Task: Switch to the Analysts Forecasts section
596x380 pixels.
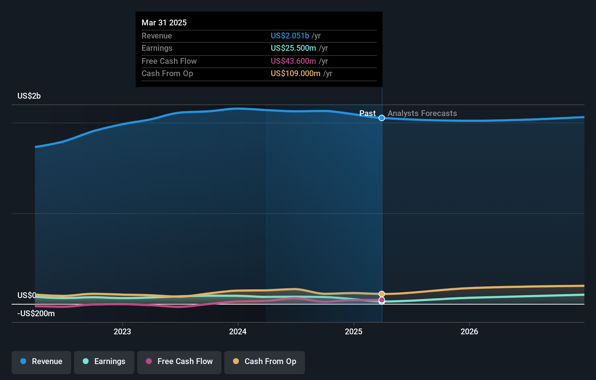Action: click(422, 113)
